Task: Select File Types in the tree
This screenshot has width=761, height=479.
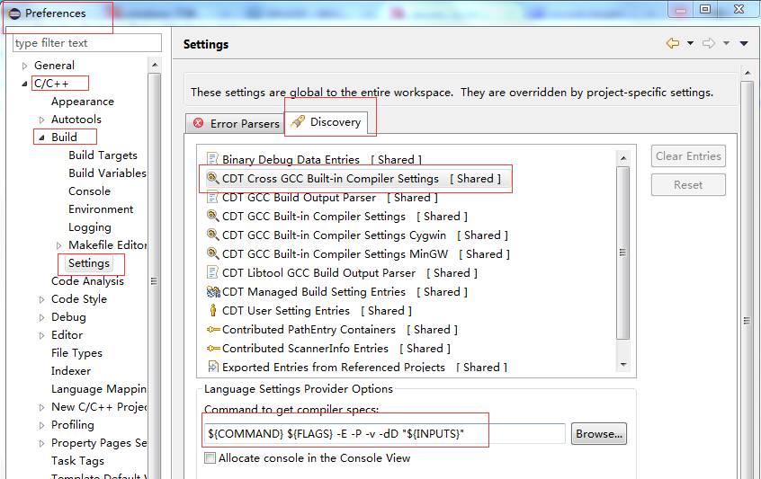Action: point(76,353)
